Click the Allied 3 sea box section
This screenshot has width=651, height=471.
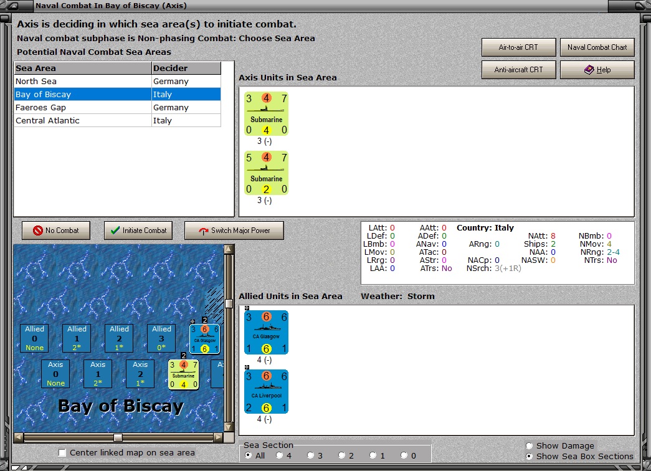(x=161, y=338)
